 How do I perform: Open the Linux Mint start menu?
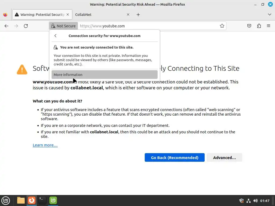(x=6, y=200)
